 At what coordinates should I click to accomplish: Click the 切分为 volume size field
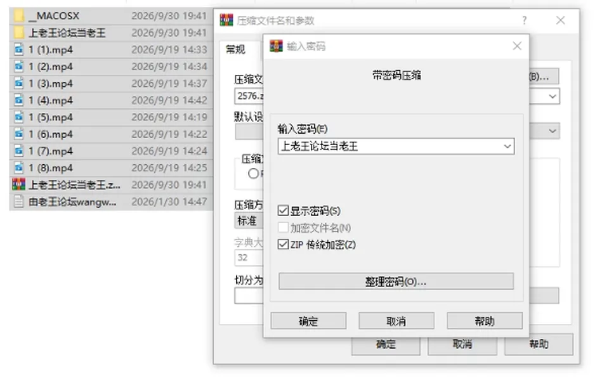pos(249,296)
